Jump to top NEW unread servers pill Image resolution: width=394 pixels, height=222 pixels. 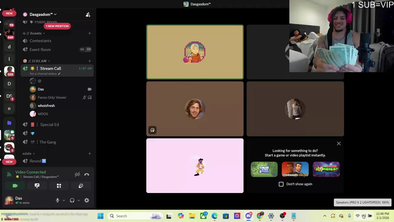coord(9,13)
